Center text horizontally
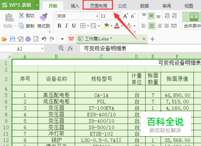 point(152,26)
